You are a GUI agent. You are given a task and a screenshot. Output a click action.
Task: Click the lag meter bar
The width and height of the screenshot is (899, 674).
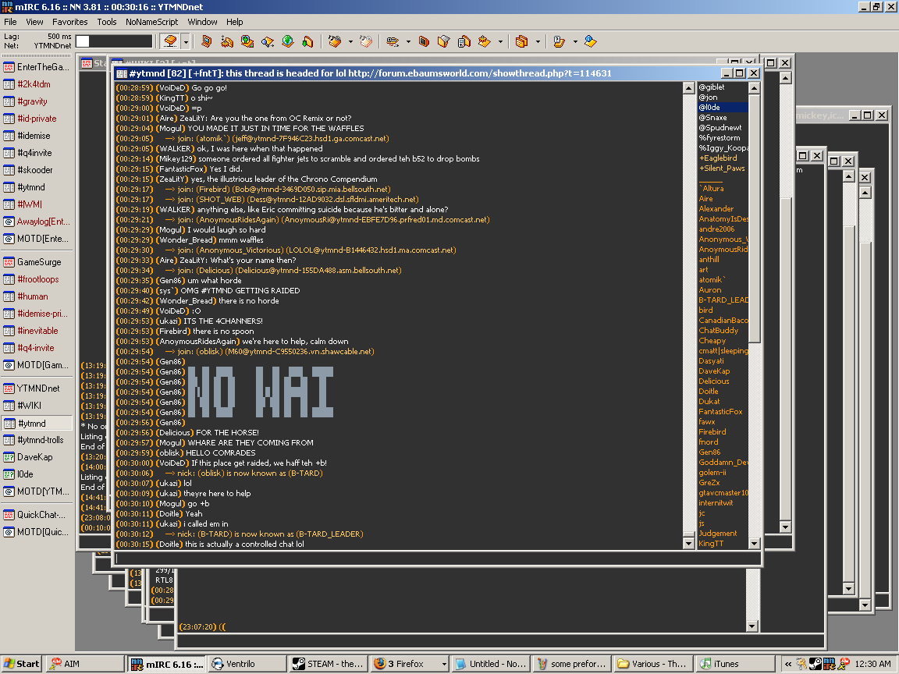pyautogui.click(x=114, y=41)
